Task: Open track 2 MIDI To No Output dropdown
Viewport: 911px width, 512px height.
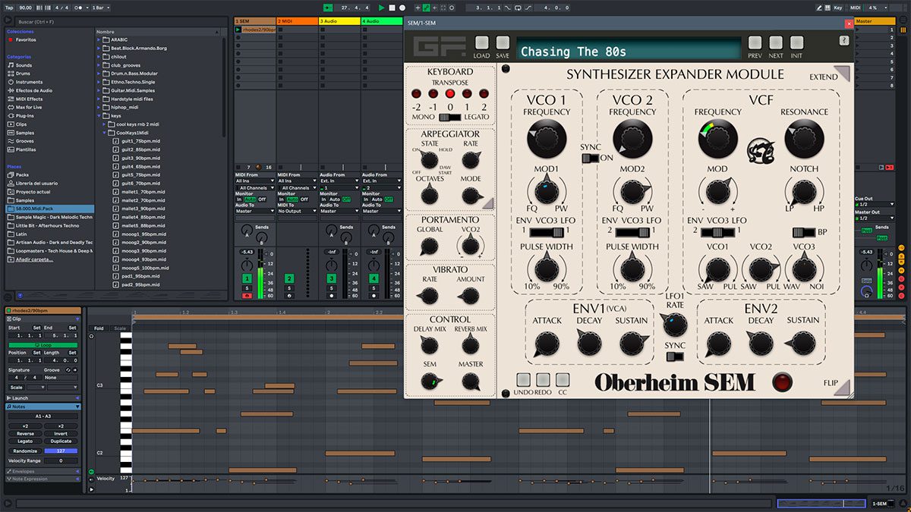Action: pyautogui.click(x=296, y=211)
